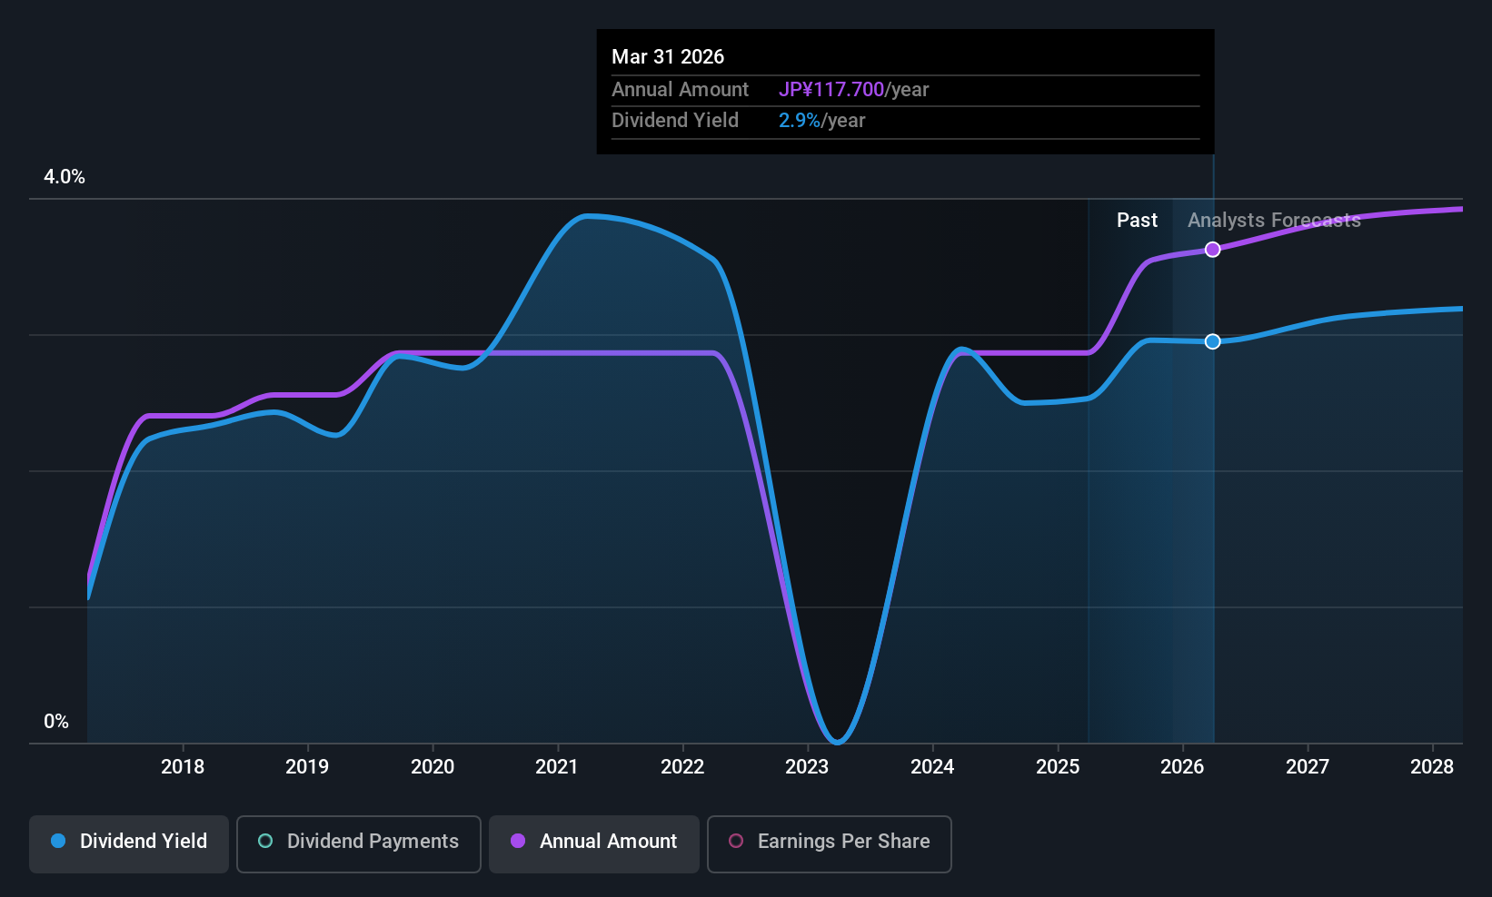The height and width of the screenshot is (897, 1492).
Task: Toggle the Earnings Per Share series
Action: click(x=830, y=844)
